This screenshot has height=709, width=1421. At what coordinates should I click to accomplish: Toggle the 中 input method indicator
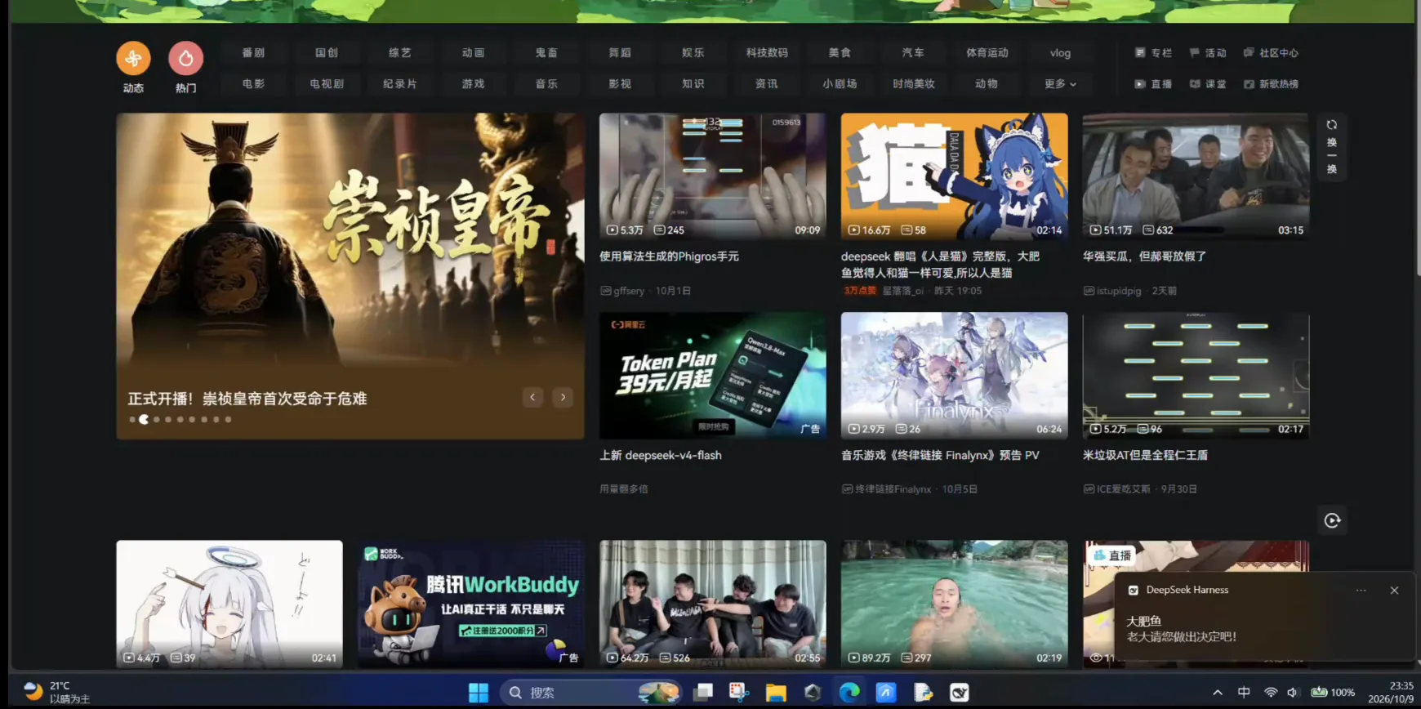[1244, 693]
